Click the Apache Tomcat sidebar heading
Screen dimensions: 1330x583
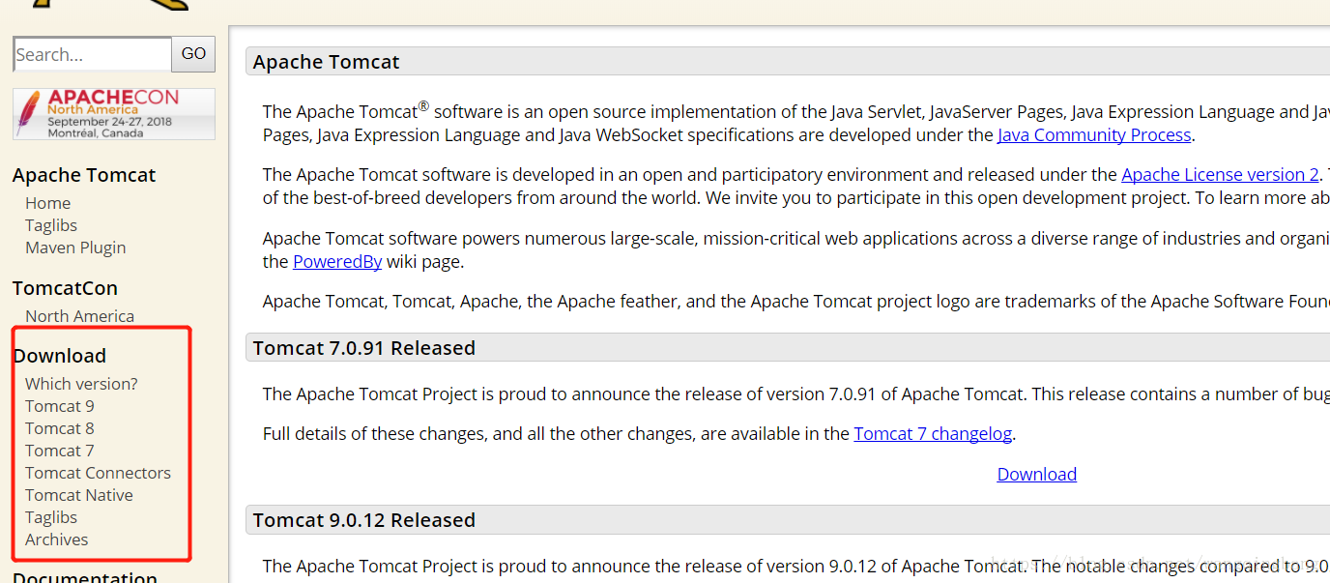pos(84,175)
